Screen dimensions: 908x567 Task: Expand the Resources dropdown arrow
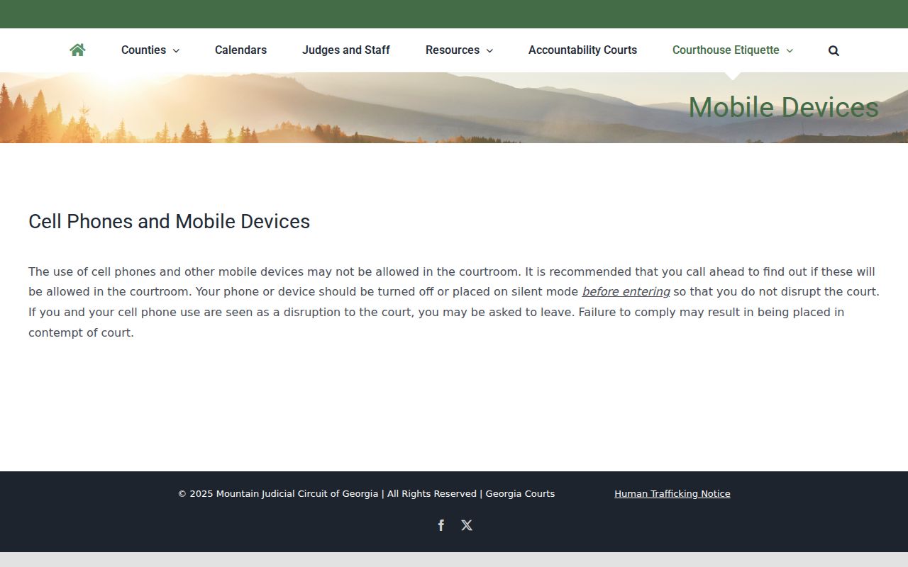[489, 50]
